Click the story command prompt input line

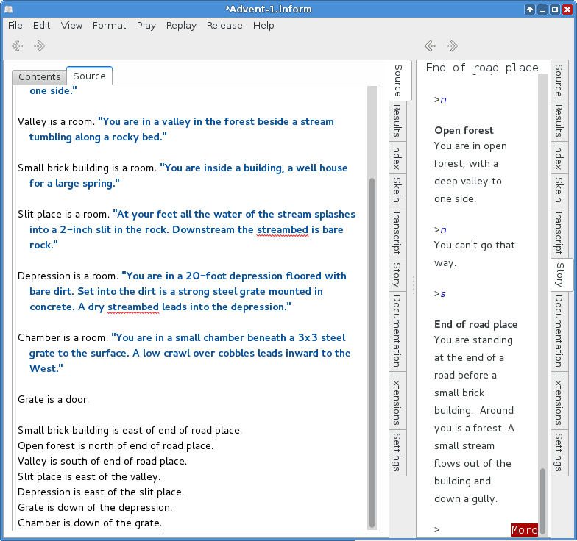472,529
